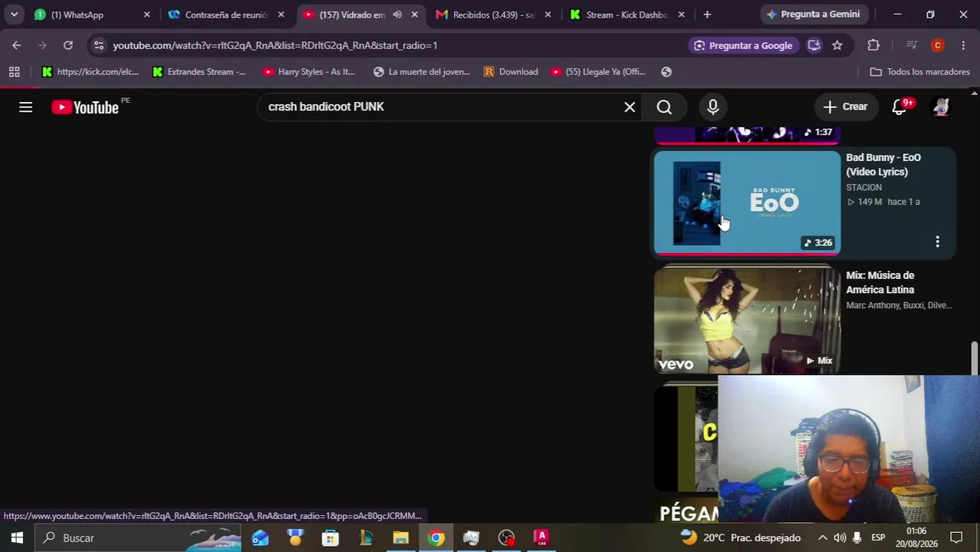Screen dimensions: 980x552
Task: Open the media controls icon in toolbar
Action: coord(912,45)
